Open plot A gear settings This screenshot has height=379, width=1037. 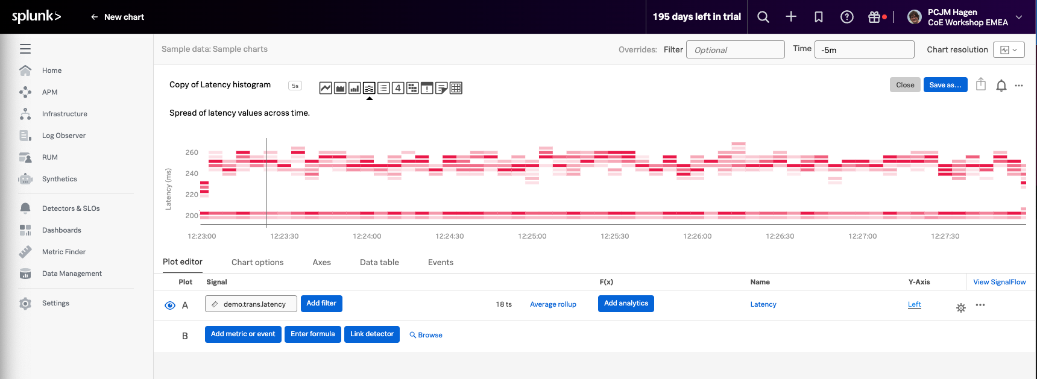click(x=961, y=308)
